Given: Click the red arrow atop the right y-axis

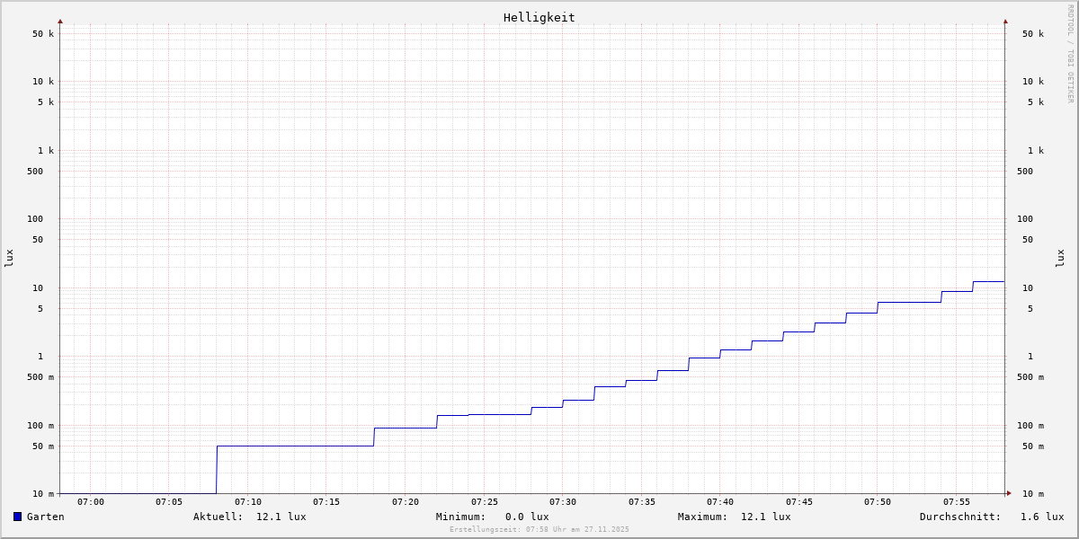Looking at the screenshot, I should click(1005, 21).
